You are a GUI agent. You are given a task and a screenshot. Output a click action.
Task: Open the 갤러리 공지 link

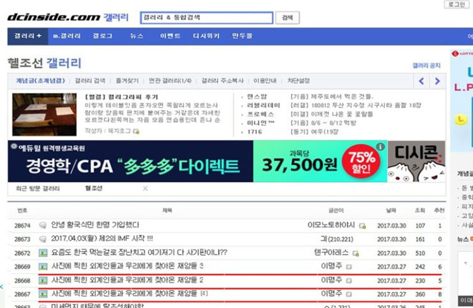[426, 66]
